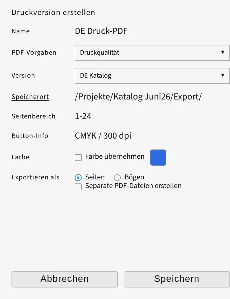Viewport: 230px width, 299px height.
Task: Select the Seiten radio button
Action: (78, 178)
